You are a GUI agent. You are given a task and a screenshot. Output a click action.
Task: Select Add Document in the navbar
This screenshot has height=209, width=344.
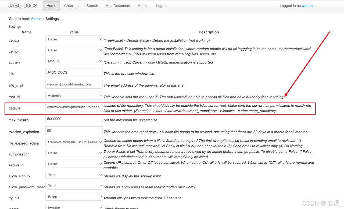point(118,6)
